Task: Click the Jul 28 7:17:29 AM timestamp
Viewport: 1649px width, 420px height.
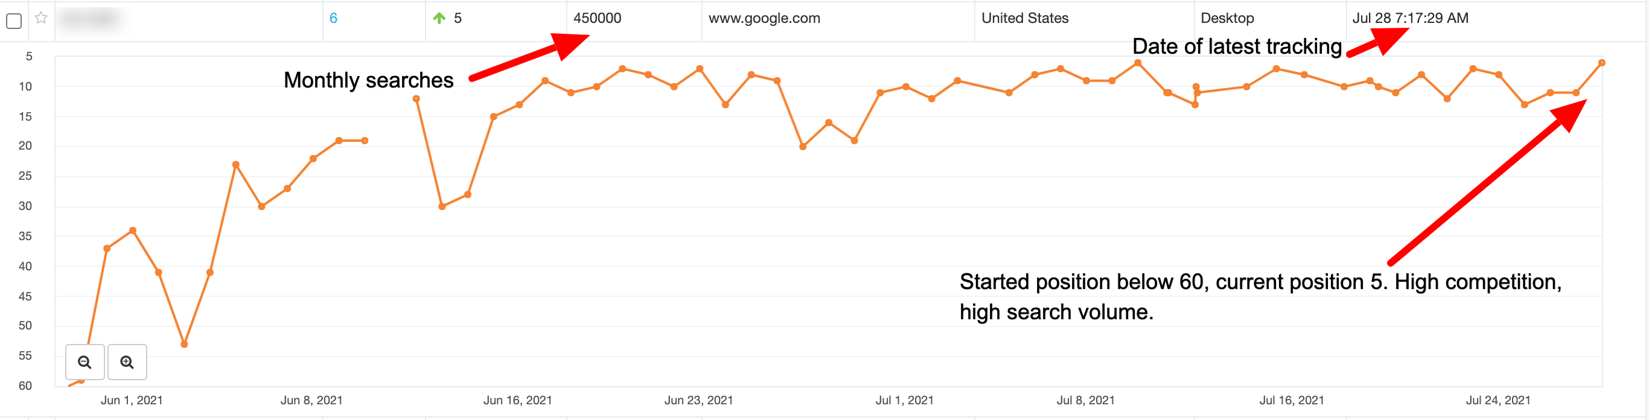Action: click(1409, 19)
